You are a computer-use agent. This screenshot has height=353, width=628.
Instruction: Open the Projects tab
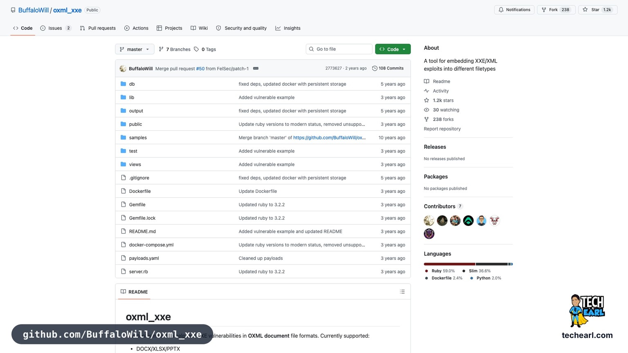(169, 28)
